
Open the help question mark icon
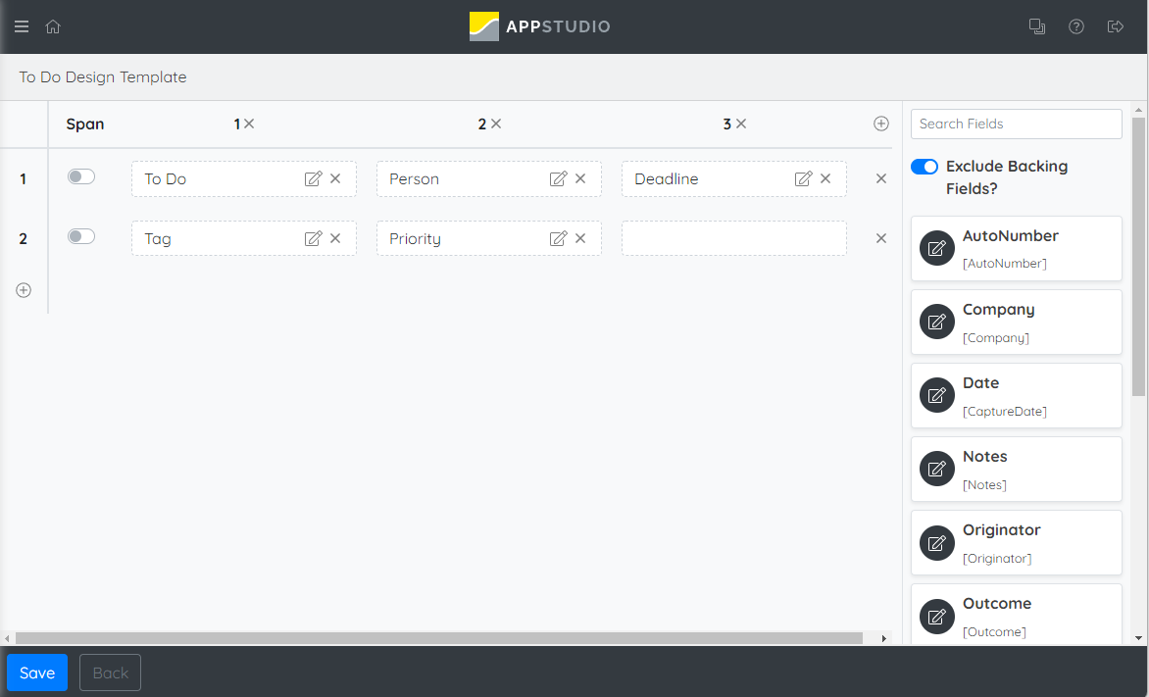tap(1076, 26)
